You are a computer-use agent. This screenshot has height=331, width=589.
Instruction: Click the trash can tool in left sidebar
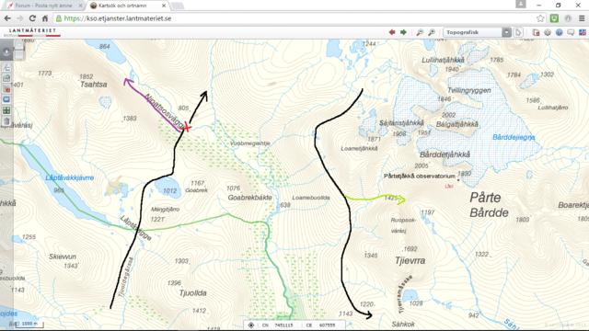pos(6,121)
